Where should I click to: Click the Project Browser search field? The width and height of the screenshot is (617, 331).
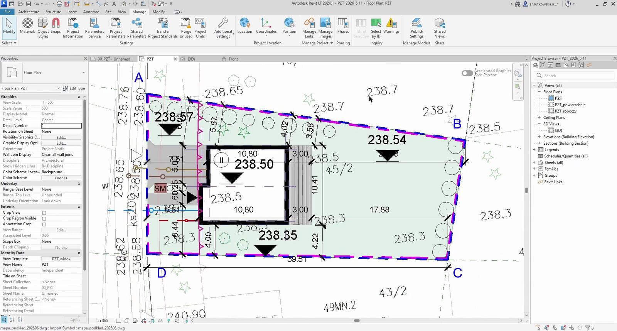coord(574,76)
